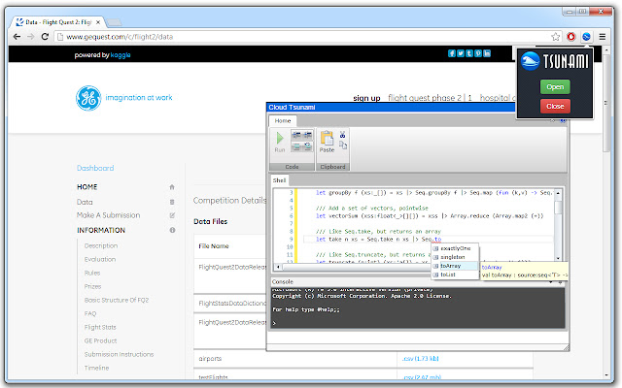Open the Description page
622x388 pixels.
coord(101,245)
